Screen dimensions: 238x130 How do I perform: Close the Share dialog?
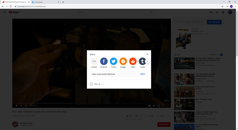147,54
